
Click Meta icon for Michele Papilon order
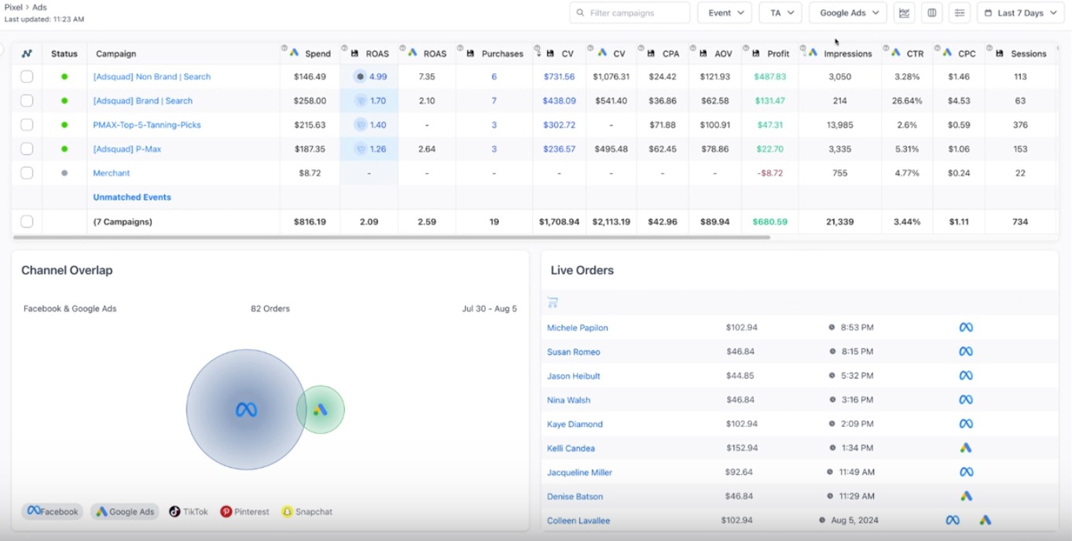pos(966,327)
